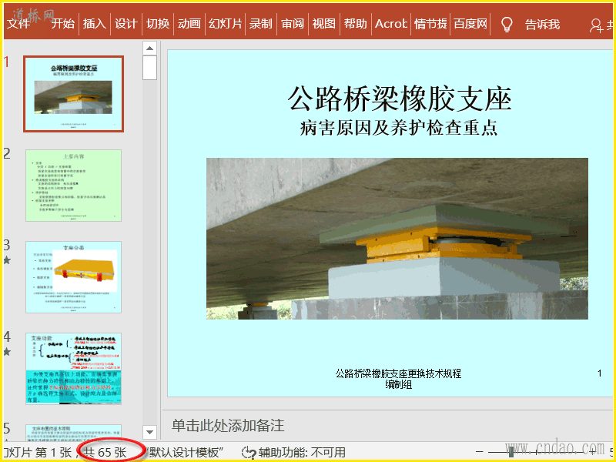The image size is (616, 462).
Task: Open the Acrobat ribbon tab
Action: (x=391, y=24)
